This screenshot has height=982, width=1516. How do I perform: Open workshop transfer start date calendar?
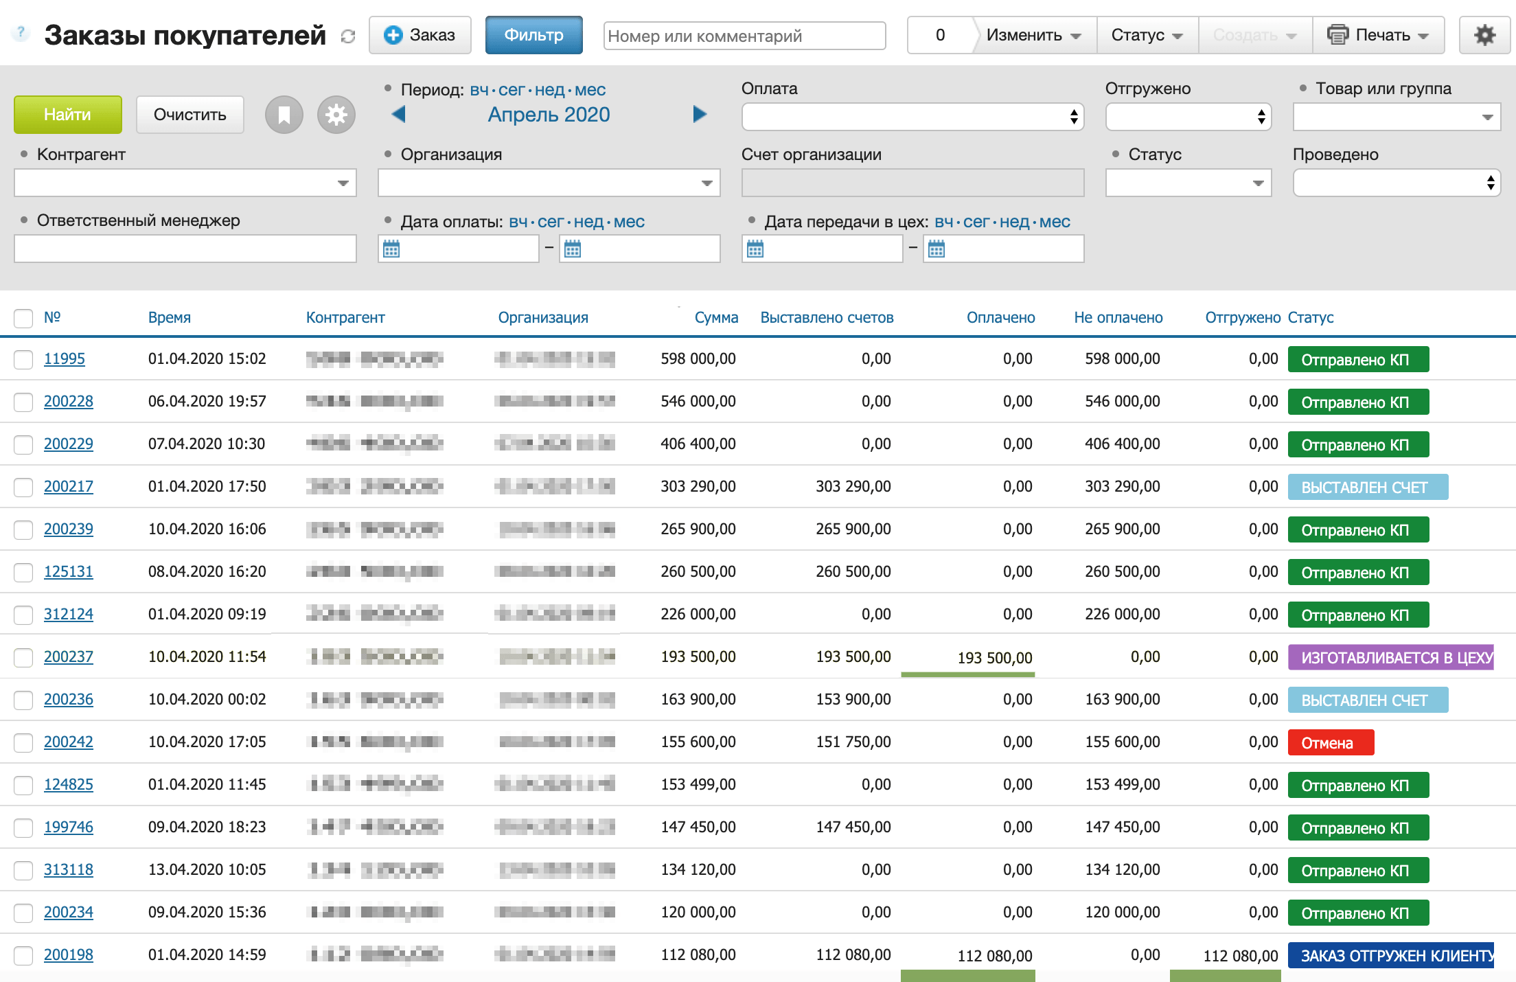[755, 249]
